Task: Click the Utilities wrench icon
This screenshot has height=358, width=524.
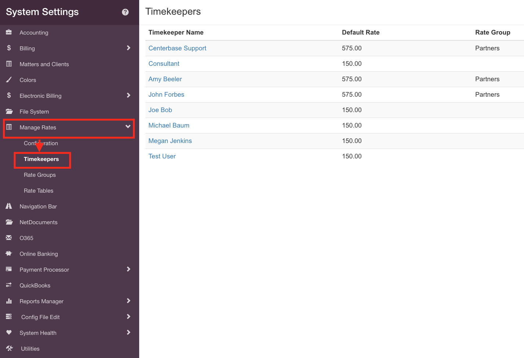Action: (9, 348)
